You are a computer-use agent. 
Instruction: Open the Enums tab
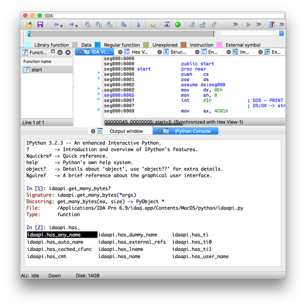(x=213, y=52)
